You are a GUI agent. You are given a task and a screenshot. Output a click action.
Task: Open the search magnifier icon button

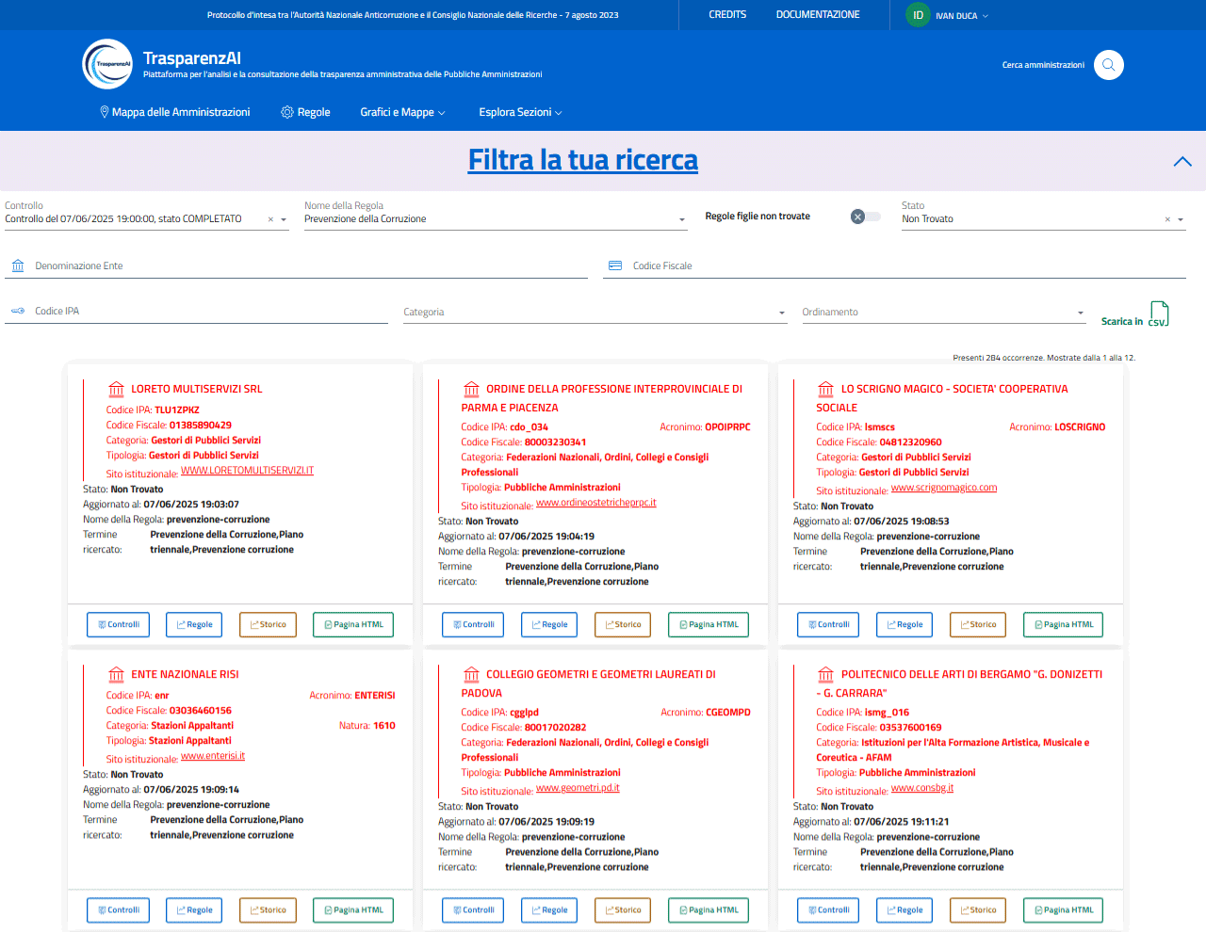pyautogui.click(x=1109, y=65)
